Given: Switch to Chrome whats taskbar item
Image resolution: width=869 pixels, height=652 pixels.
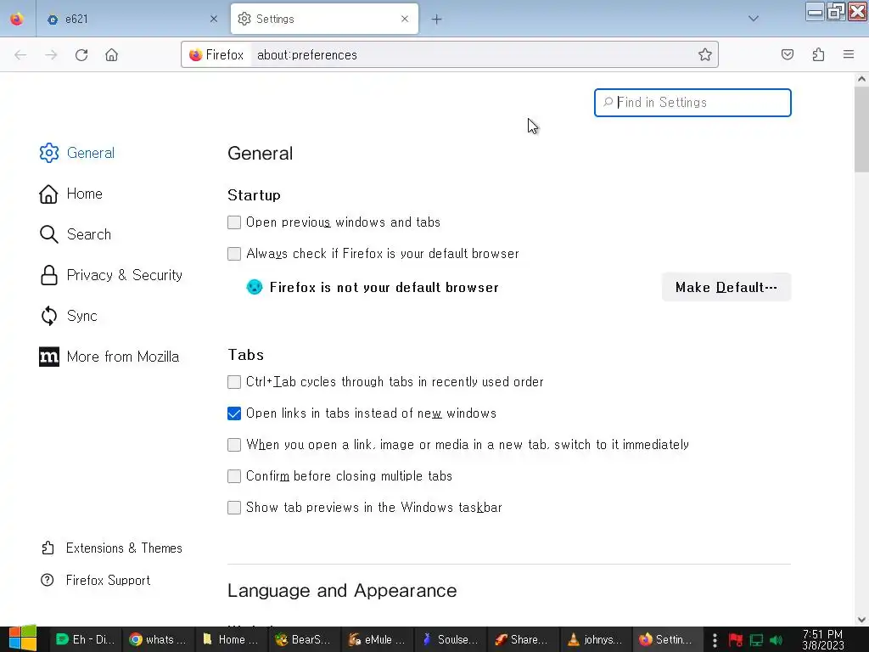Looking at the screenshot, I should 158,640.
